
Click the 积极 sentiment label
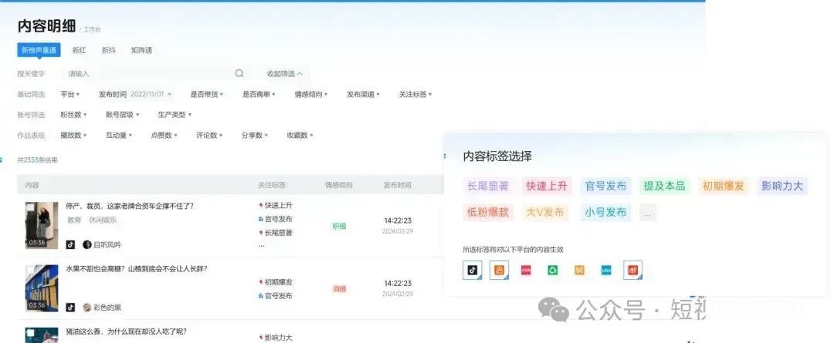click(339, 226)
